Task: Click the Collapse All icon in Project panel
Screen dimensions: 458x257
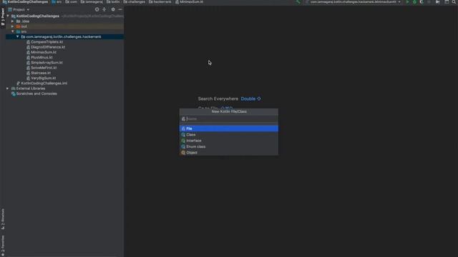Action: pyautogui.click(x=104, y=9)
